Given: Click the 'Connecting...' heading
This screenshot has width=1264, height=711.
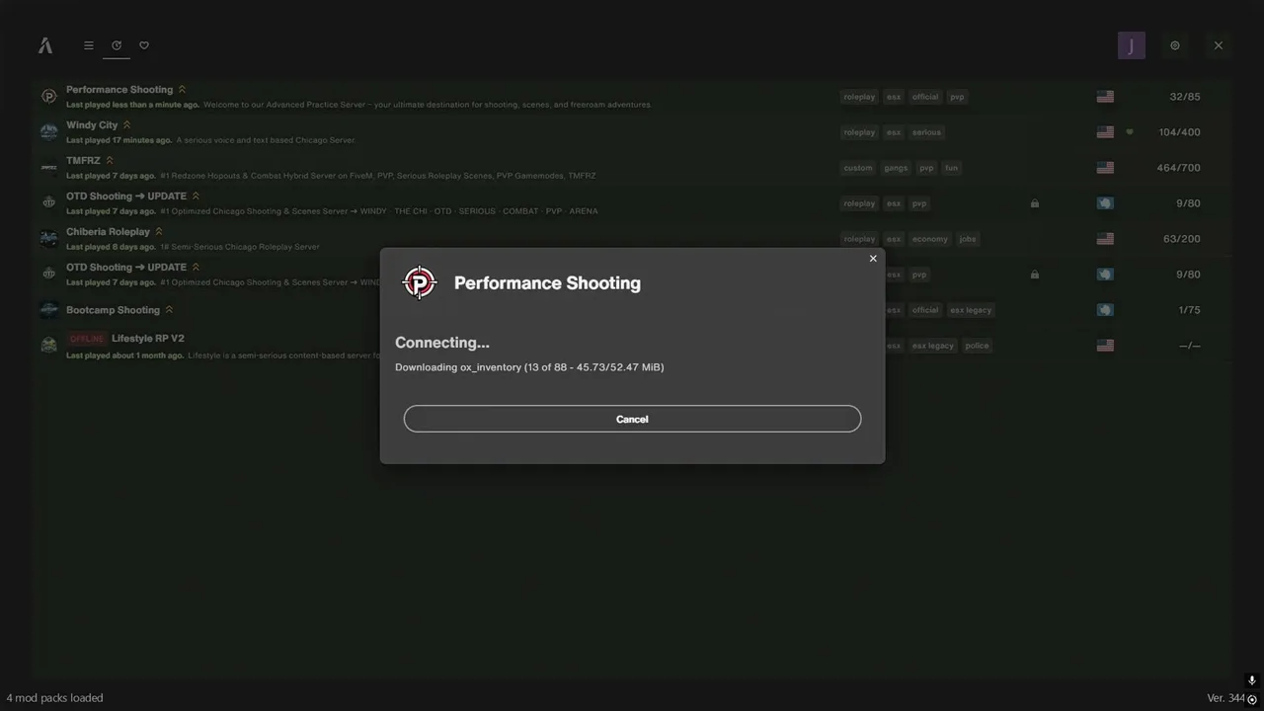Looking at the screenshot, I should [442, 343].
